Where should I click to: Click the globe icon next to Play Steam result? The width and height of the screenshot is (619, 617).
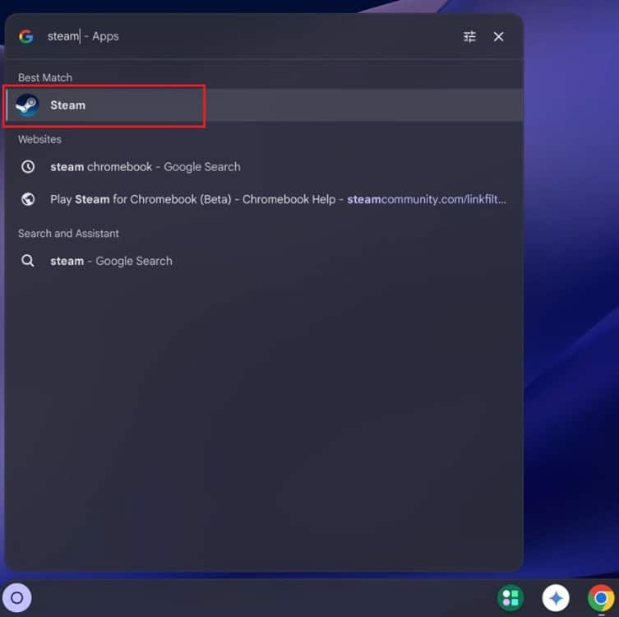tap(28, 199)
